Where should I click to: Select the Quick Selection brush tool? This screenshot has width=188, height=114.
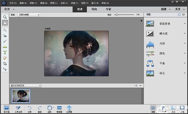tap(5, 30)
